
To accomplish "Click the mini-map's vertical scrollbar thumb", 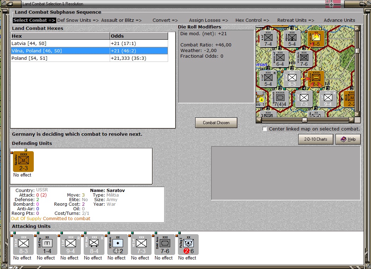I will click(358, 51).
